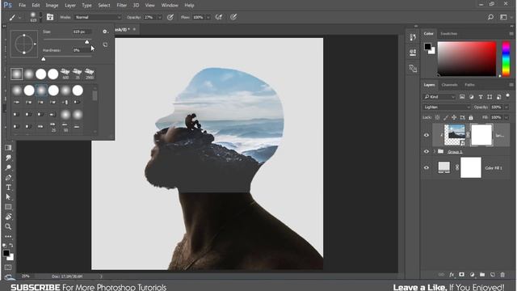
Task: Add a layer style with fx icon
Action: tap(452, 275)
